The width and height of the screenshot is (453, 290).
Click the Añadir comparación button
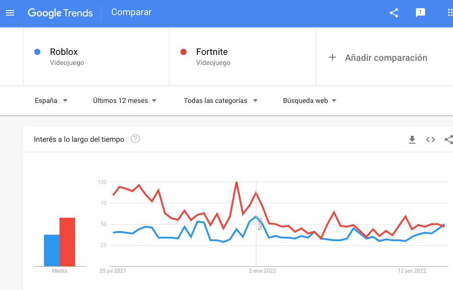[x=386, y=58]
